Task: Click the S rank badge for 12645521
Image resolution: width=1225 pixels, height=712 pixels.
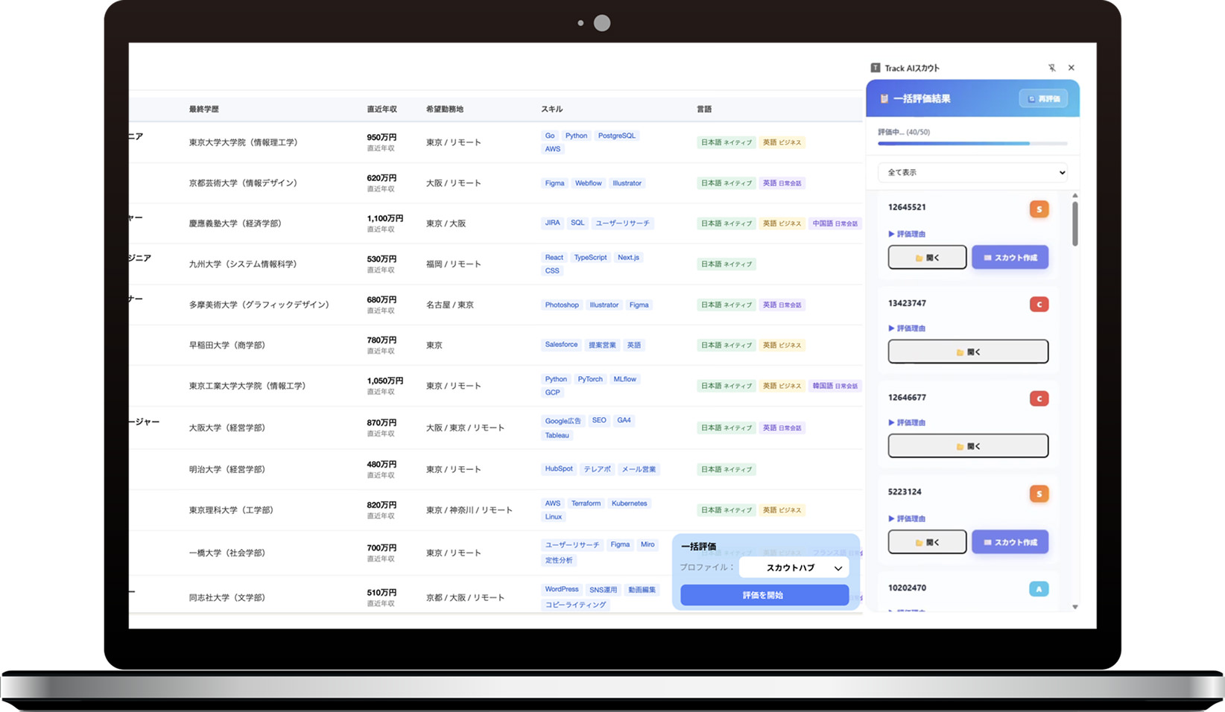Action: click(x=1039, y=209)
